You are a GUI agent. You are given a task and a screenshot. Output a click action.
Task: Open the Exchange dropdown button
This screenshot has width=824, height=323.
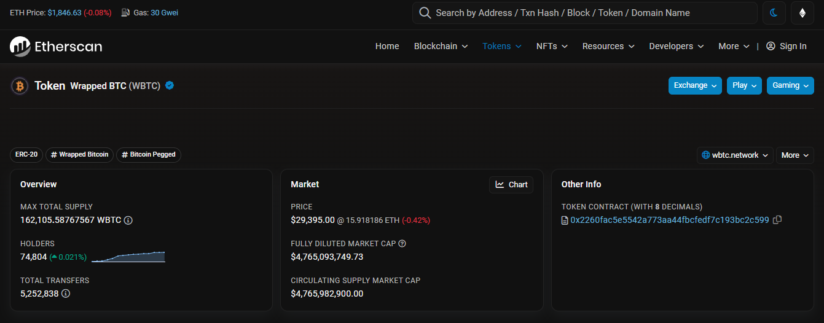coord(696,85)
